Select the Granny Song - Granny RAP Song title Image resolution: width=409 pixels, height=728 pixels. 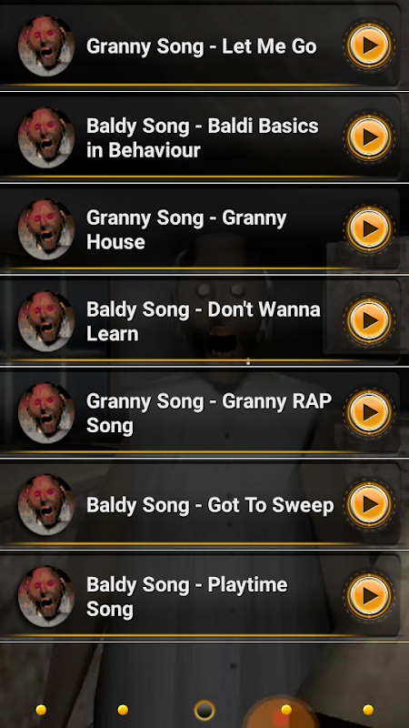tap(209, 413)
